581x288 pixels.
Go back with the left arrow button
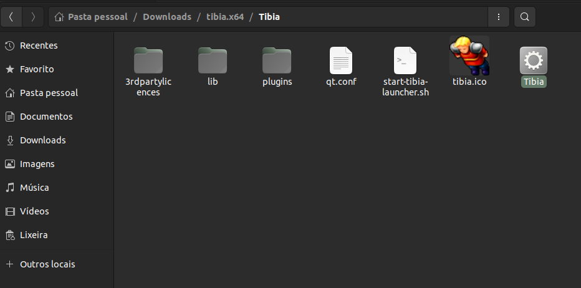pyautogui.click(x=11, y=17)
